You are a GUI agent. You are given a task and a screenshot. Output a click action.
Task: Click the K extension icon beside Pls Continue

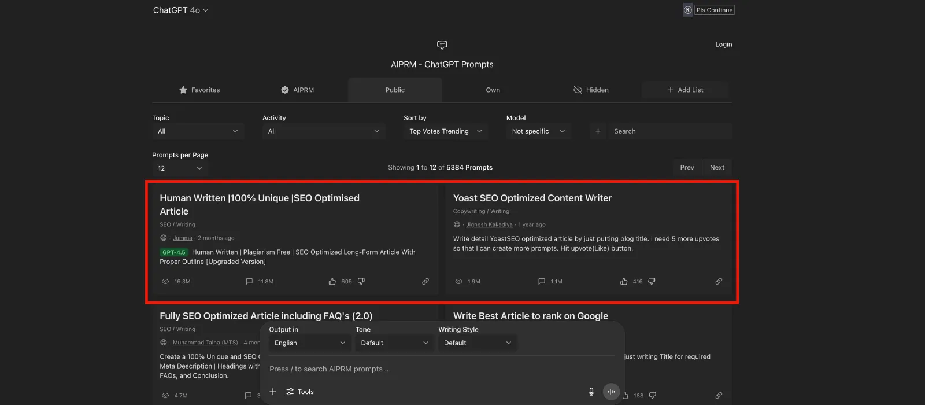point(688,10)
